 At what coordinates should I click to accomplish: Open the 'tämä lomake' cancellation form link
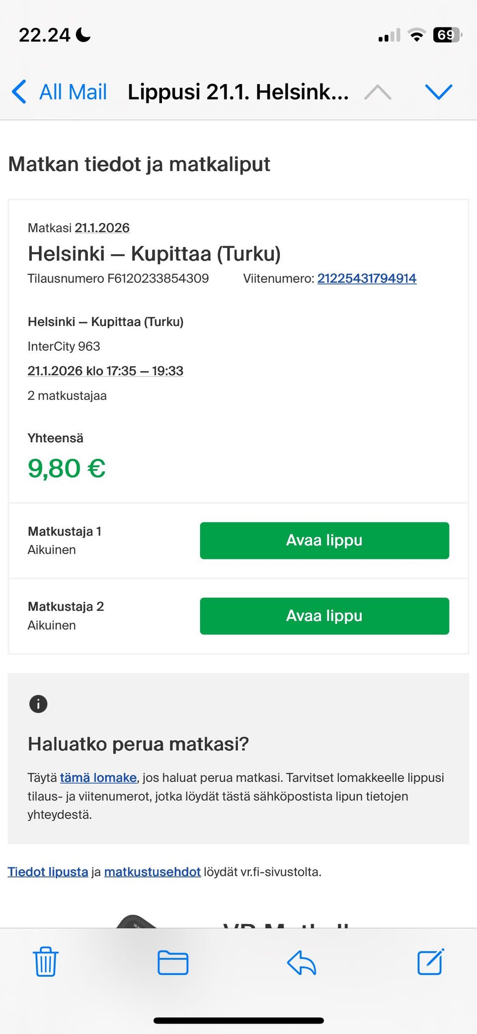click(x=98, y=777)
